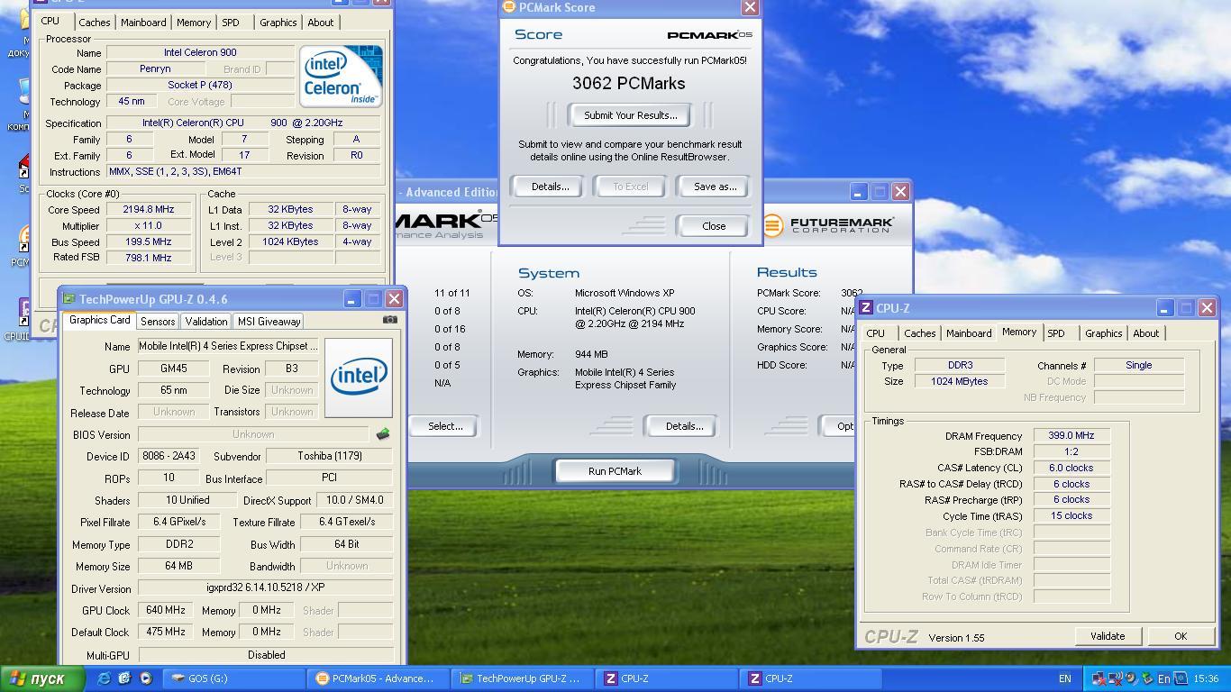Screen dimensions: 1231x692
Task: Click the Driver Version field in GPU-Z
Action: [x=266, y=587]
